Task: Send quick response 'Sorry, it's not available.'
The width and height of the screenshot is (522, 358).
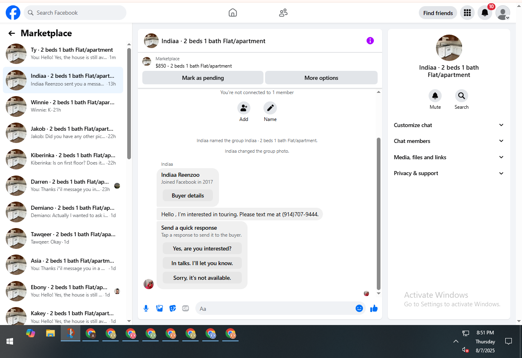Action: (x=202, y=278)
